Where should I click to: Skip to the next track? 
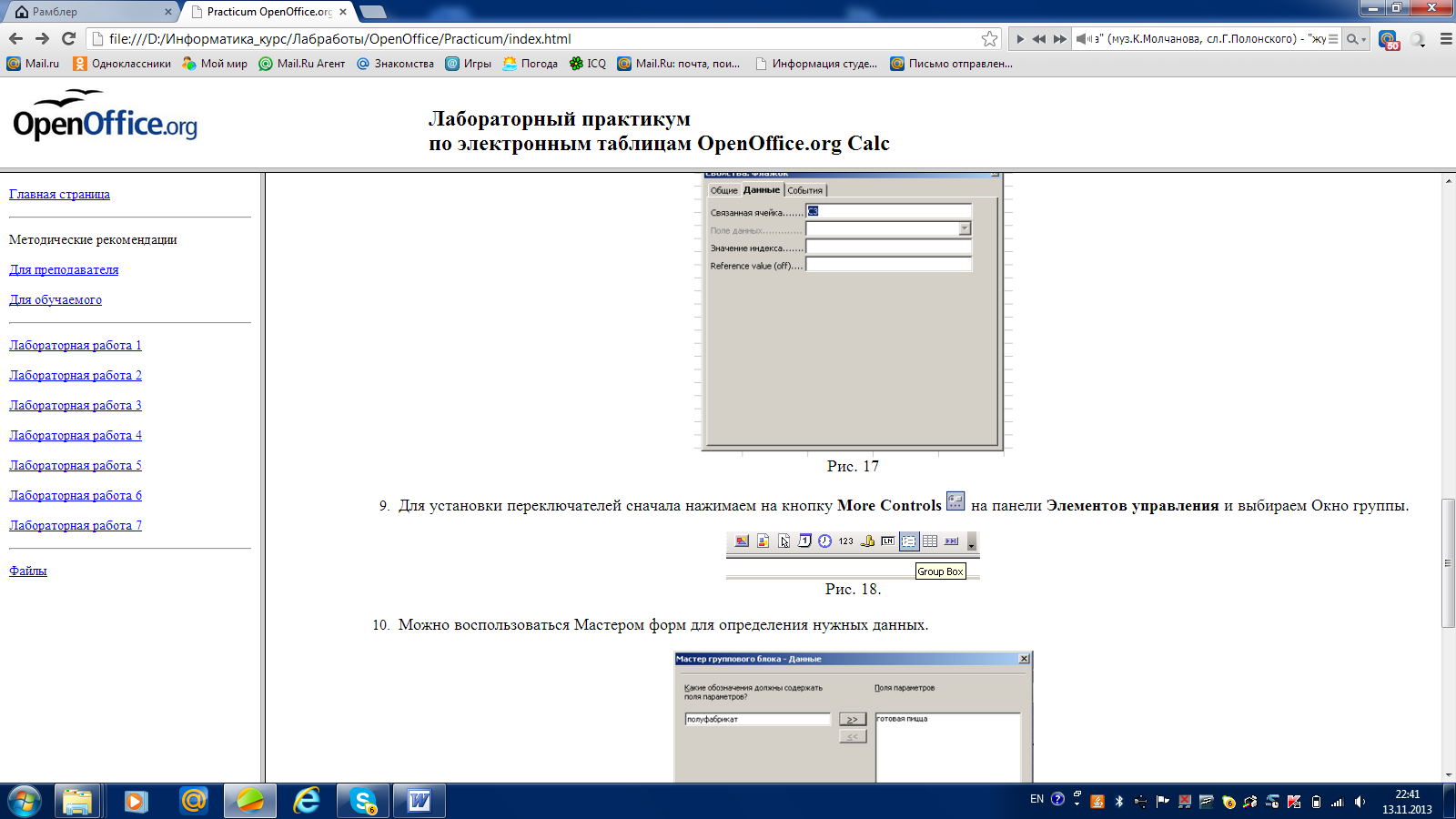[x=1059, y=39]
